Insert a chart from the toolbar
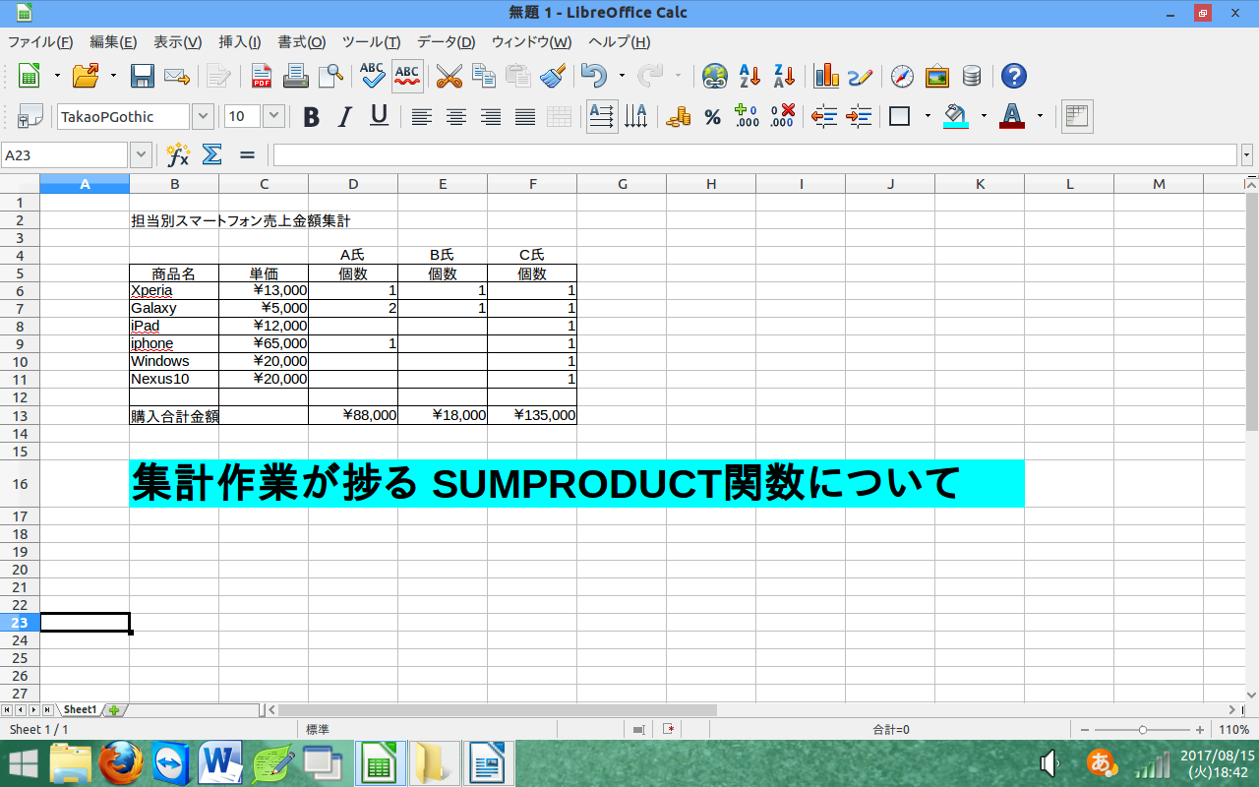Screen dimensions: 1259x787 (826, 76)
